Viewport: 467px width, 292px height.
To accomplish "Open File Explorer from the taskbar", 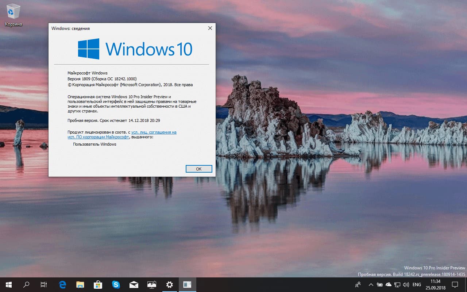I will pyautogui.click(x=80, y=284).
